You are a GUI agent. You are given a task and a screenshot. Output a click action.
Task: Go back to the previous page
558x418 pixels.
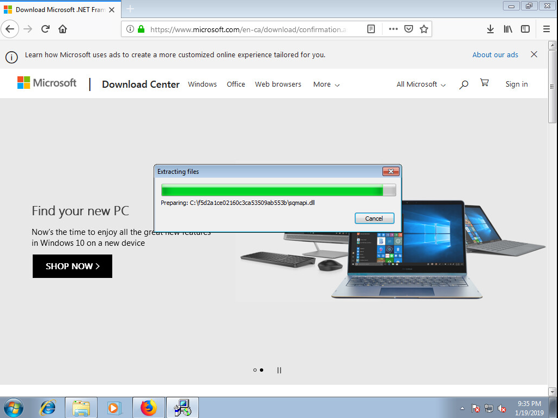point(10,29)
